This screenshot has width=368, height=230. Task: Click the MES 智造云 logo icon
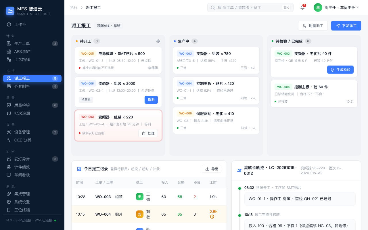10,11
